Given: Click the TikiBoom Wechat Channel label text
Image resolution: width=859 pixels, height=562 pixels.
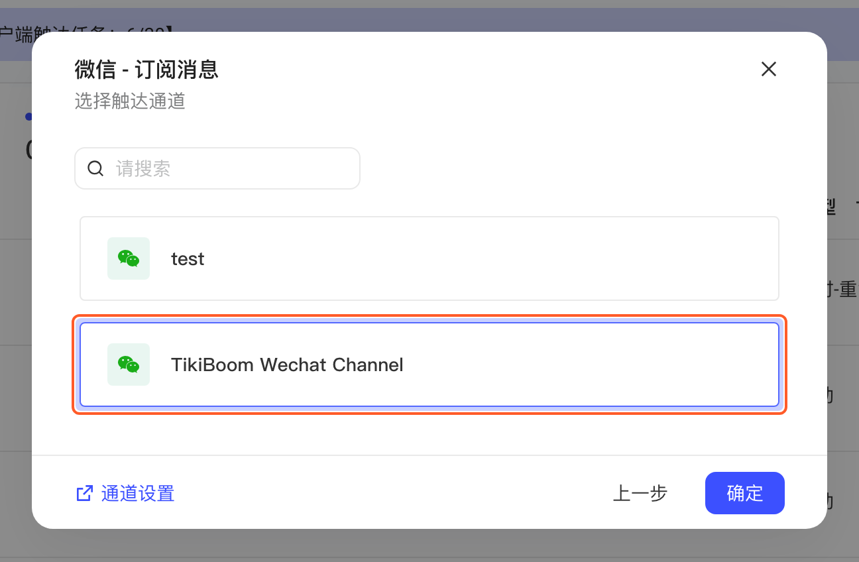Looking at the screenshot, I should pyautogui.click(x=287, y=365).
